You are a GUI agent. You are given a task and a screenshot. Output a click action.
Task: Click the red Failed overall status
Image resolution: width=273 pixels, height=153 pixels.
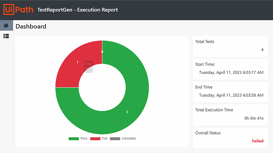coord(258,141)
